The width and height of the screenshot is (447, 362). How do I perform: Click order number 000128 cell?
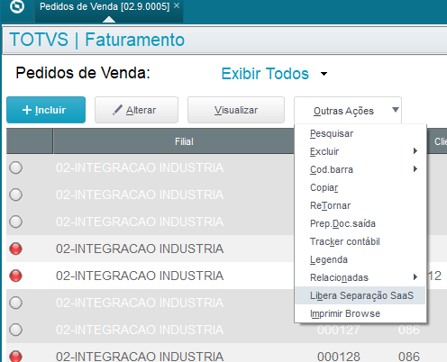(339, 357)
